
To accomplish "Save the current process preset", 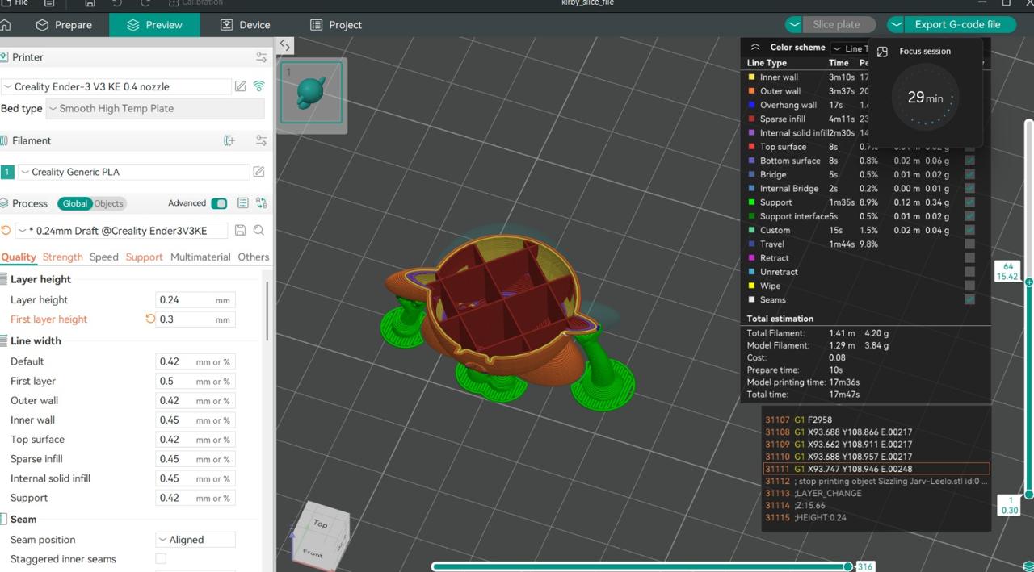I will 240,231.
